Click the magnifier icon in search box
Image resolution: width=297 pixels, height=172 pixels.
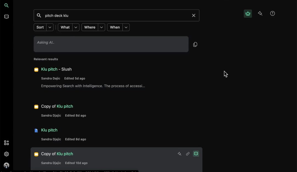point(39,15)
